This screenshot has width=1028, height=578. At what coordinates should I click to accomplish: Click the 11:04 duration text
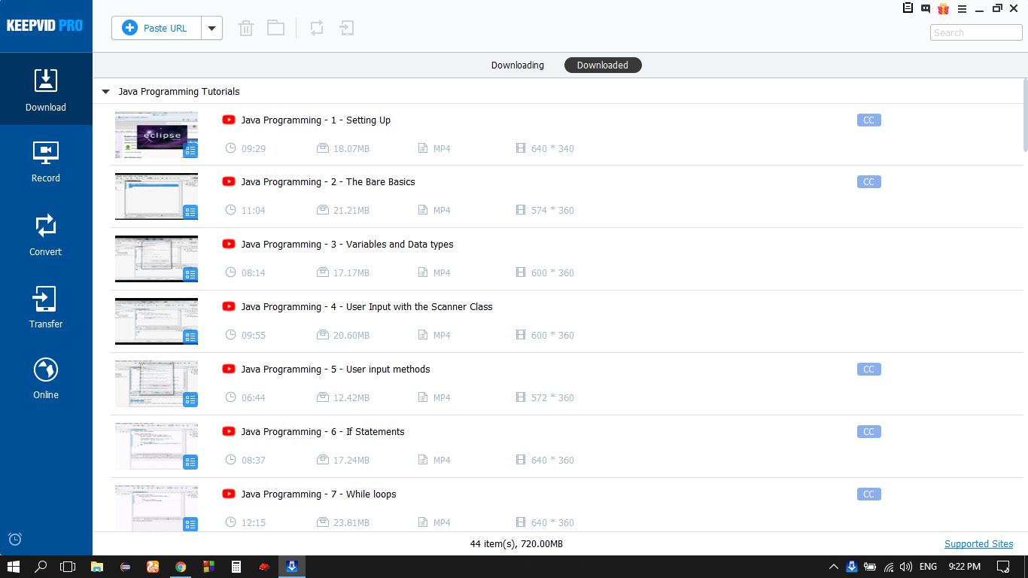254,211
